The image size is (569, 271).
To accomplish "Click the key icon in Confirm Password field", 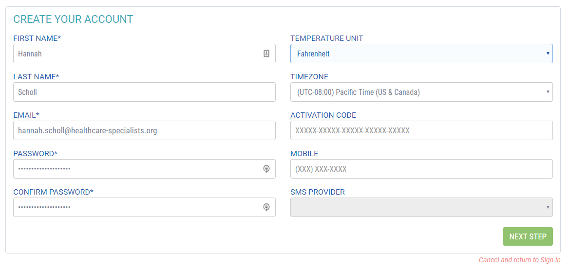I will (x=266, y=207).
